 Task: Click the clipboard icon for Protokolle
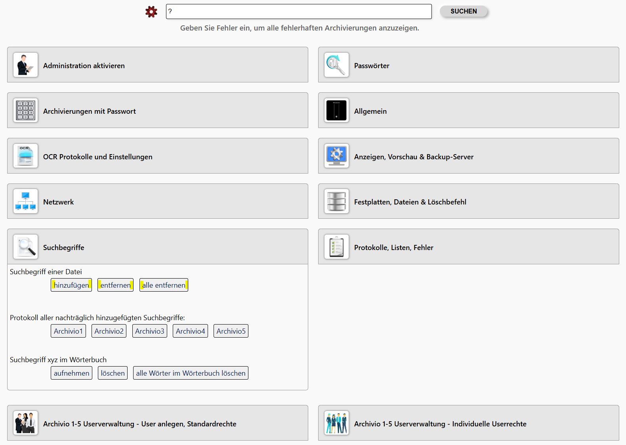pos(336,247)
